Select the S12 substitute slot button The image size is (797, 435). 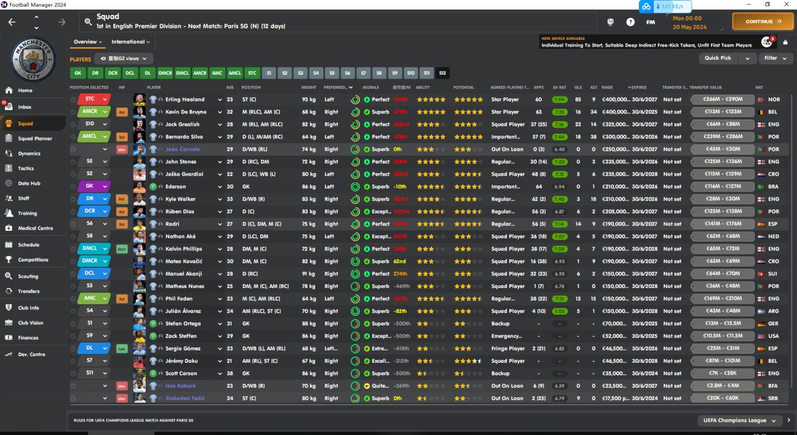pos(443,73)
